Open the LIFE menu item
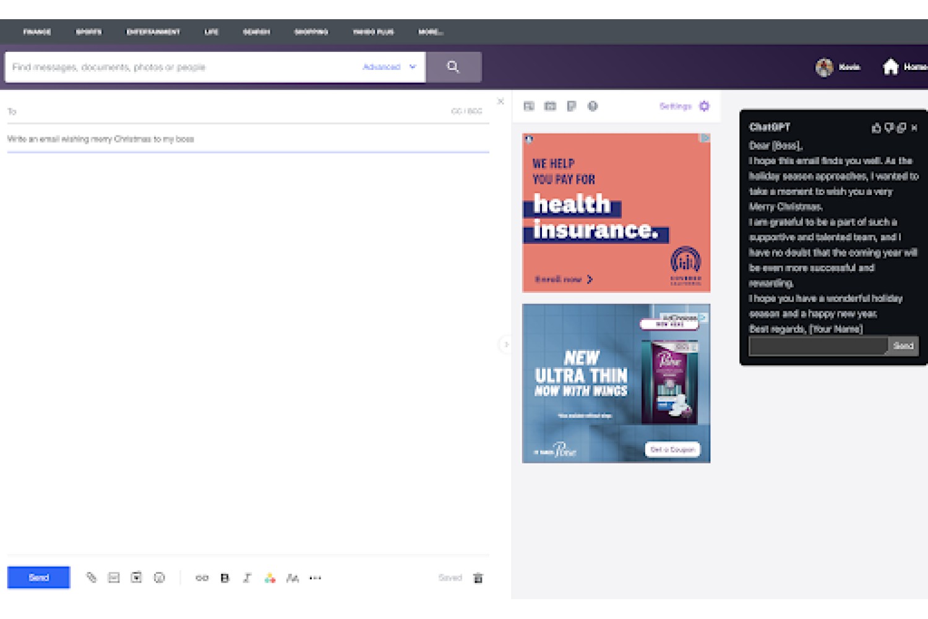Screen dimensions: 928x619 pos(212,32)
